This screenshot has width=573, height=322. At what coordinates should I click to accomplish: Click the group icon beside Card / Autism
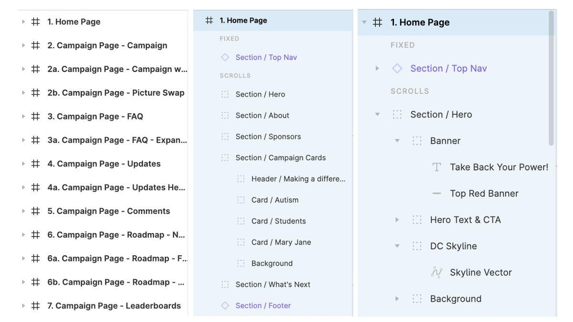click(x=241, y=200)
